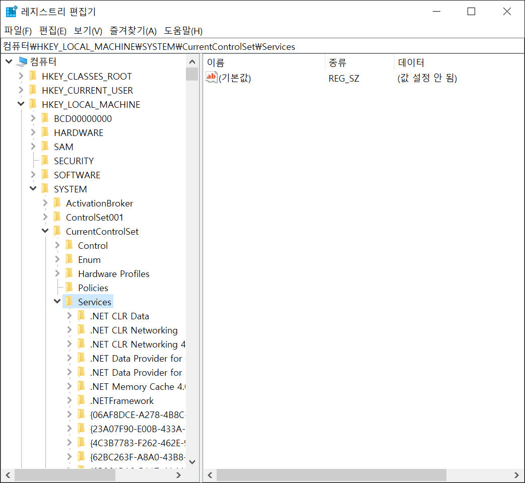The image size is (525, 483).
Task: Click the folder icon beside HKEY_CLASSES_ROOT
Action: pos(33,76)
